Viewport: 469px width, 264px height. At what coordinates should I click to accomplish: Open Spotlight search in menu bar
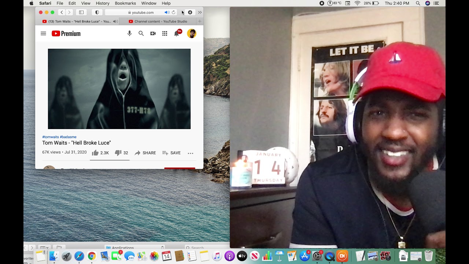click(x=418, y=3)
